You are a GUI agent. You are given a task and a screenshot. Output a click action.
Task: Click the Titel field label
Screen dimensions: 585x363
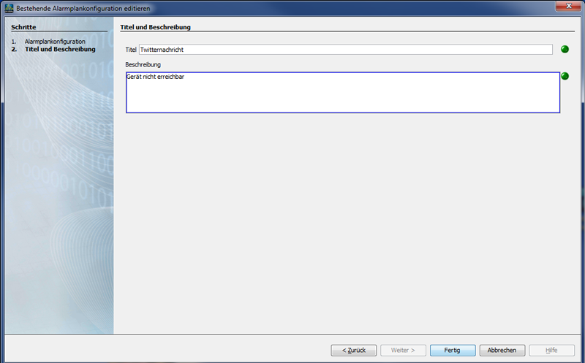tap(131, 50)
